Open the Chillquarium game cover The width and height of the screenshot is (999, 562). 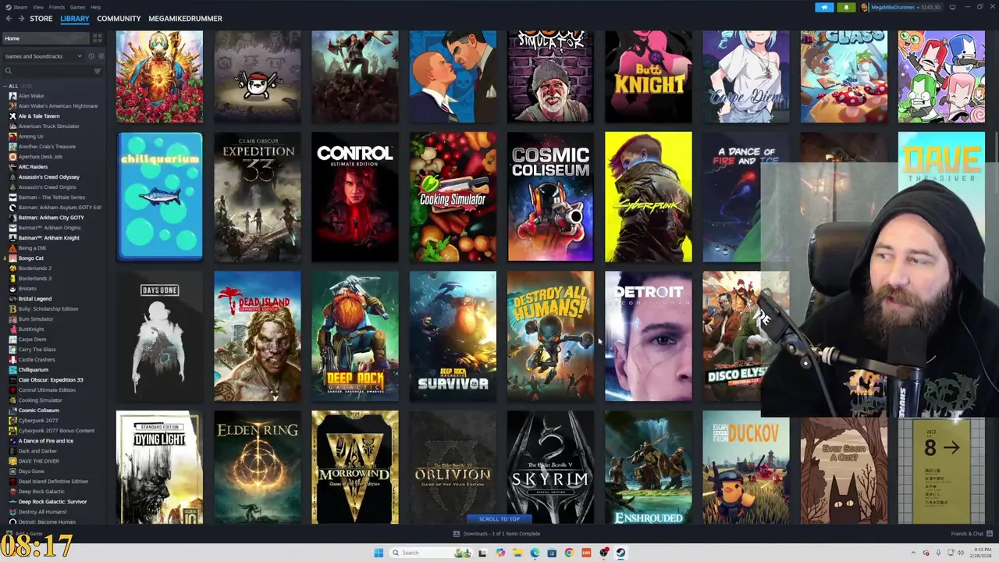click(x=159, y=197)
